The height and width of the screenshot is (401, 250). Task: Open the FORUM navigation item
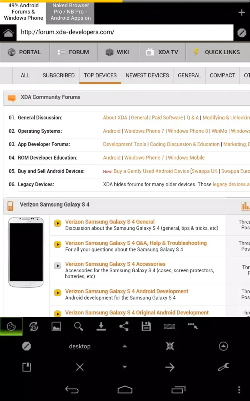[x=74, y=52]
